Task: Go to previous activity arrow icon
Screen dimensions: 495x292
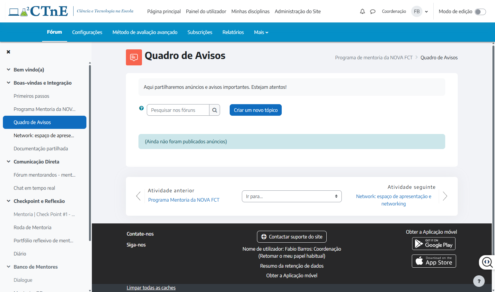Action: pos(138,196)
